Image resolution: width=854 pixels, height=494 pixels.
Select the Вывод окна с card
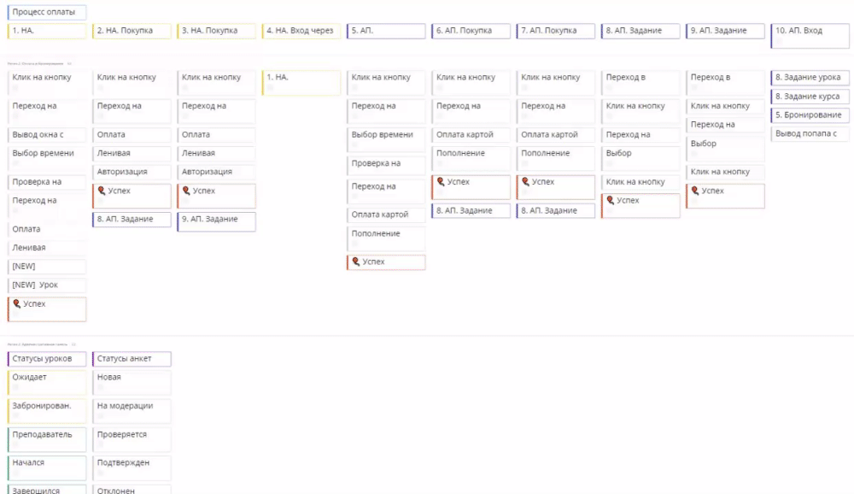pyautogui.click(x=47, y=135)
